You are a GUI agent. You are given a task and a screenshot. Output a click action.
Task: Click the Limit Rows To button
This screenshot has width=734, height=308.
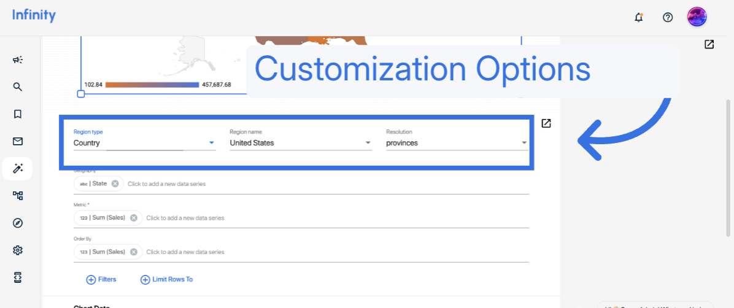167,279
